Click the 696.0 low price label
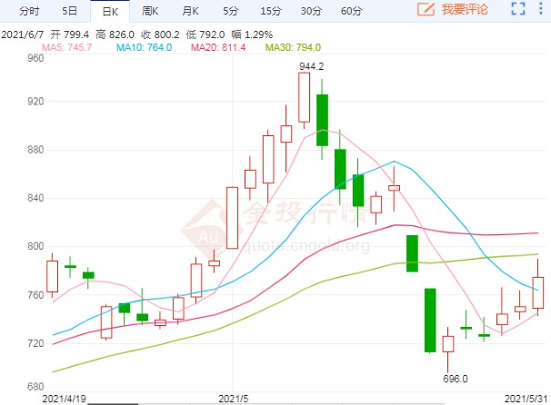Image resolution: width=551 pixels, height=405 pixels. 456,379
